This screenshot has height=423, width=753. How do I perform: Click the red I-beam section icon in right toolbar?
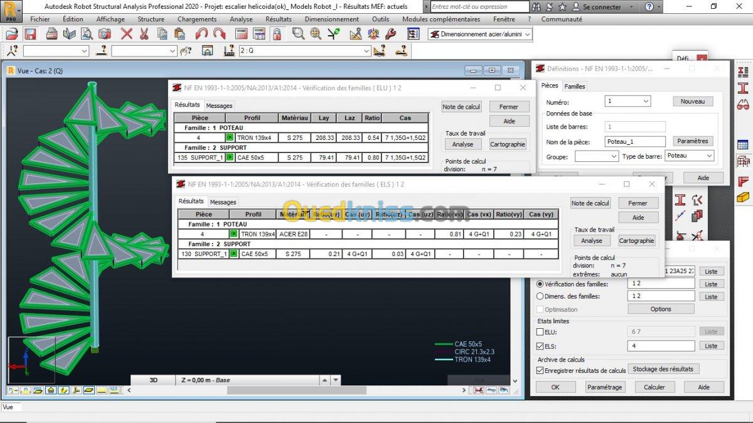743,87
